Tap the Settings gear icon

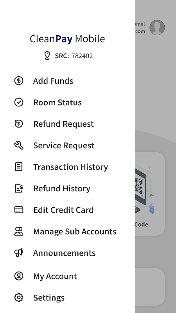(x=19, y=298)
